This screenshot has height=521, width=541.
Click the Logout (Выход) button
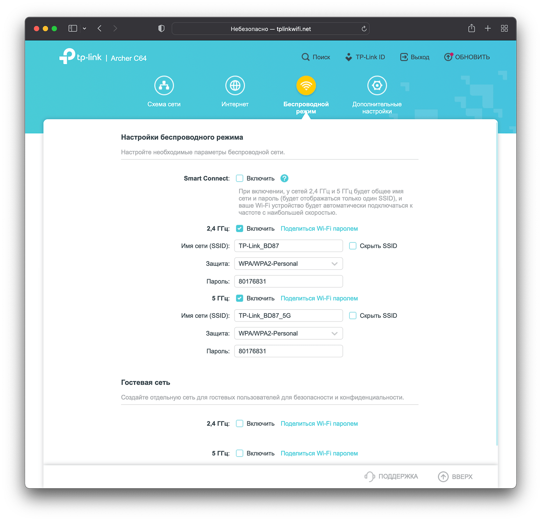click(415, 57)
